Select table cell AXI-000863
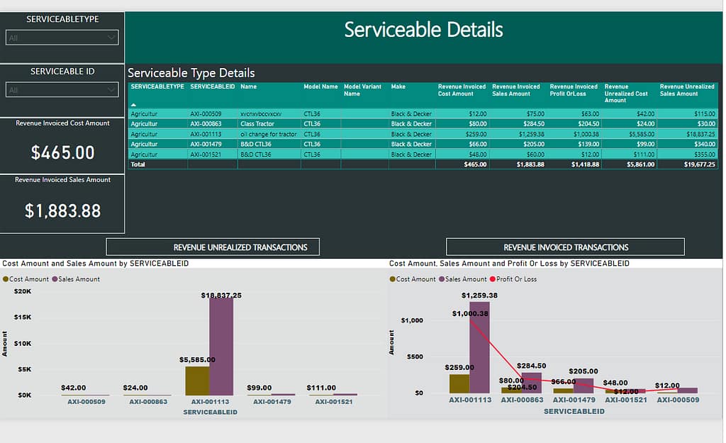Image resolution: width=726 pixels, height=443 pixels. coord(206,124)
